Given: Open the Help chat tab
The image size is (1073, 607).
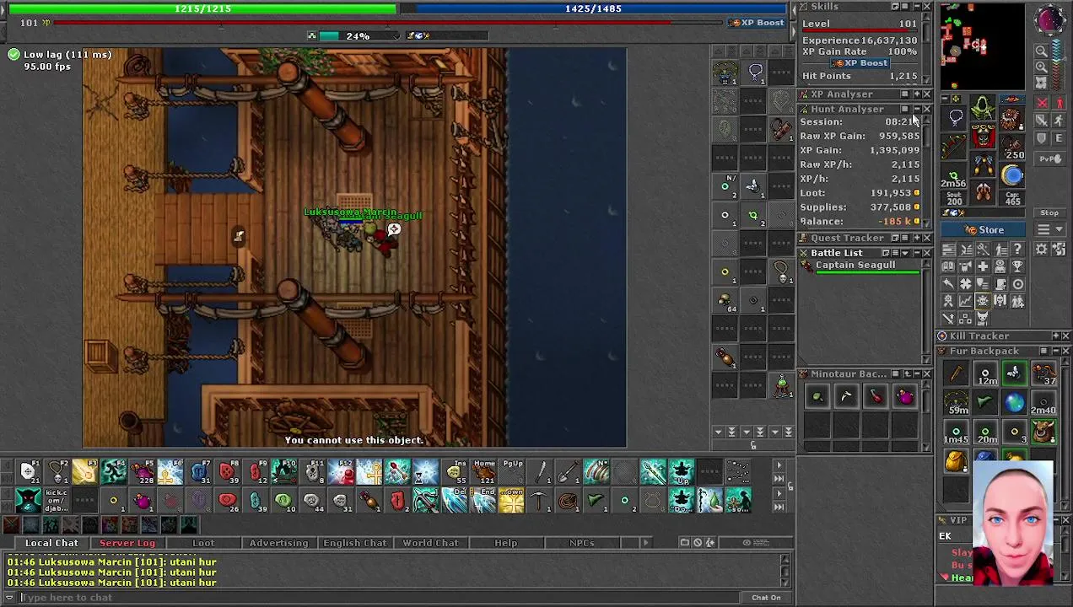Looking at the screenshot, I should point(506,543).
